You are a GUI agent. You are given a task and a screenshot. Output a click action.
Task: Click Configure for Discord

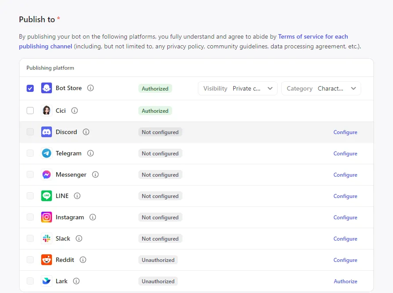pos(345,132)
